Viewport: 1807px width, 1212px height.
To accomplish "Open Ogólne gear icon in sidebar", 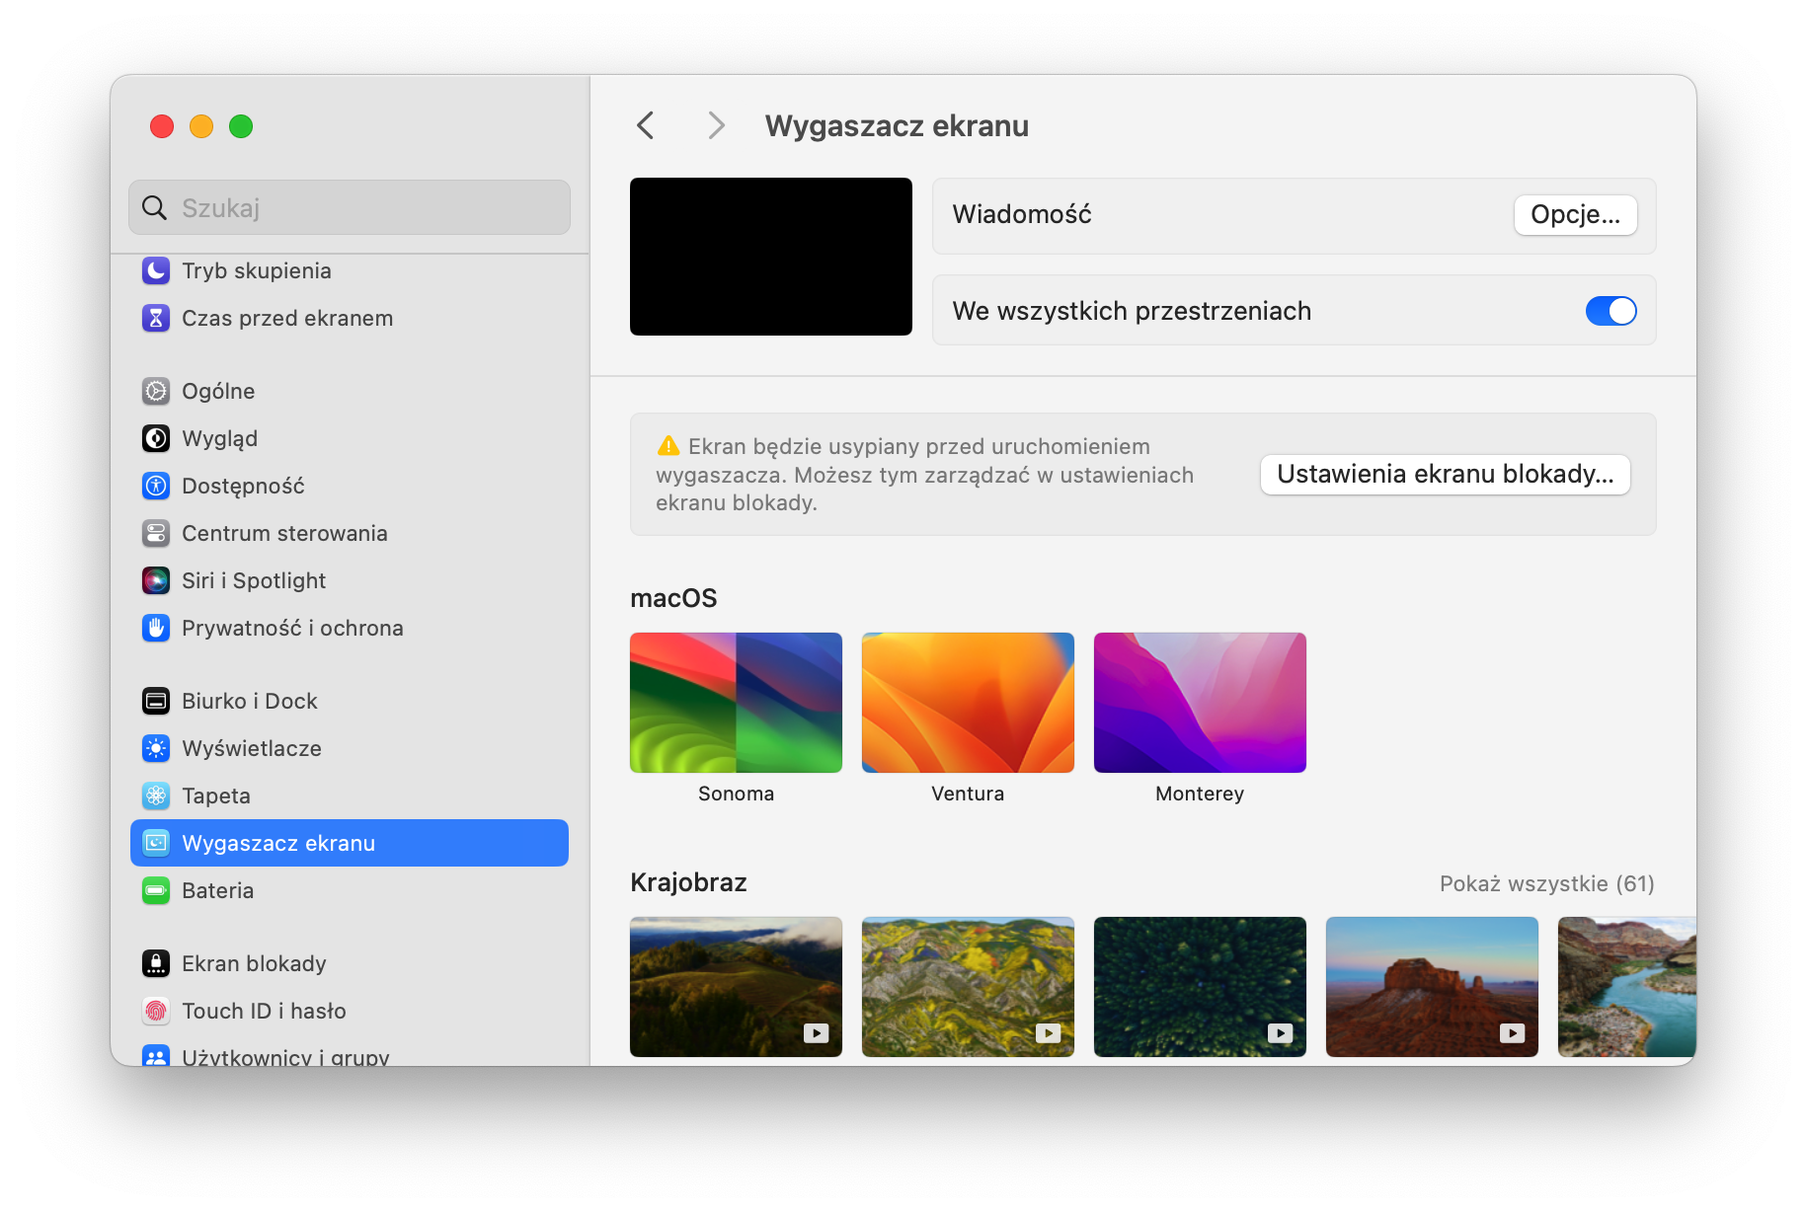I will [x=156, y=391].
